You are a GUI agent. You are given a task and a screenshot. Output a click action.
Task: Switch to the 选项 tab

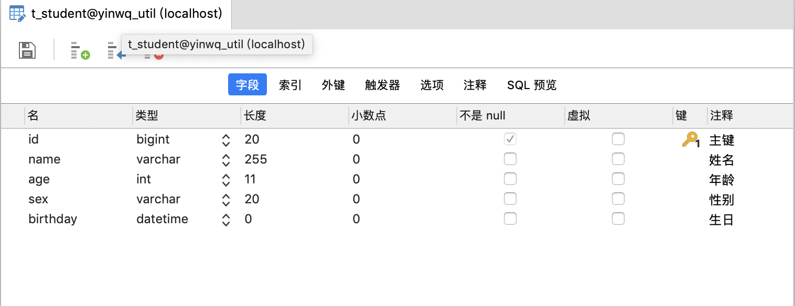[x=432, y=85]
